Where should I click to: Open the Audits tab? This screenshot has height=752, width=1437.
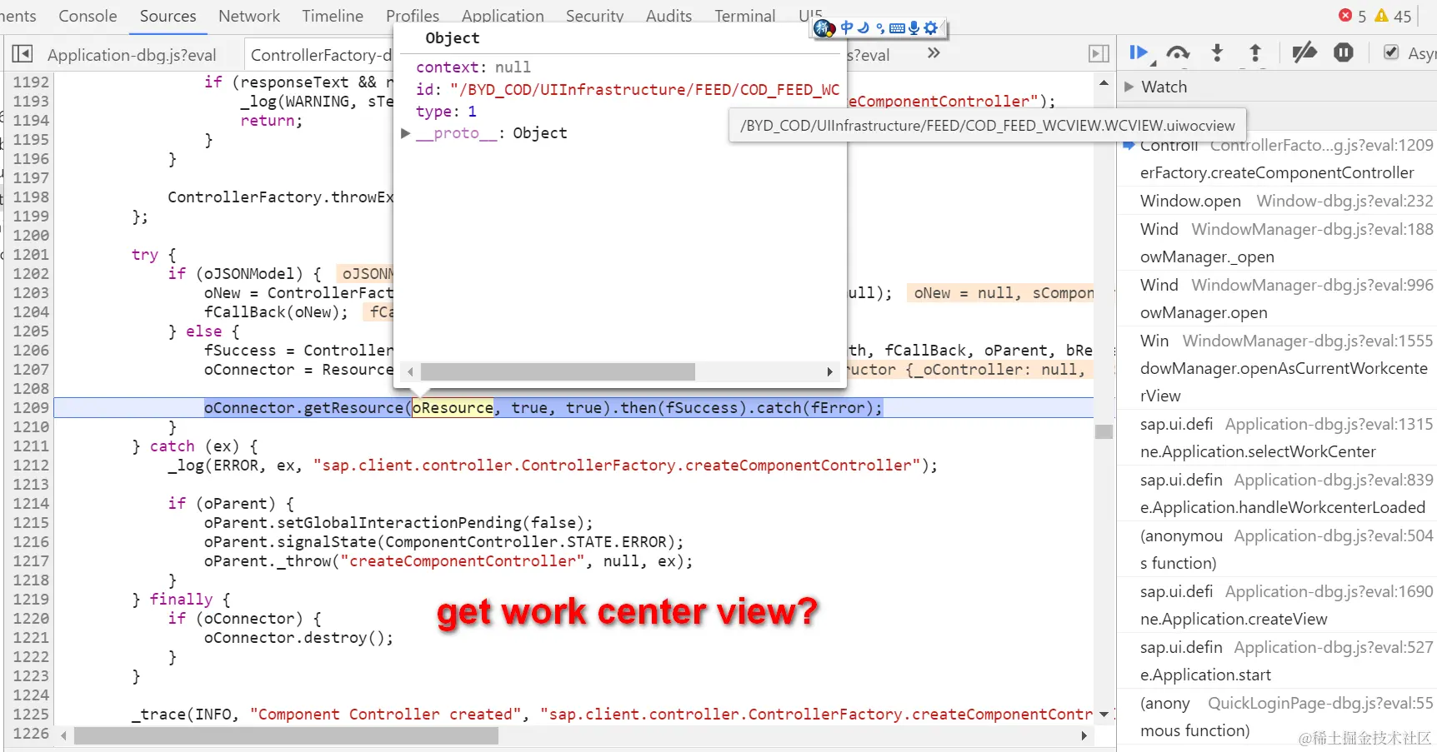(x=668, y=16)
